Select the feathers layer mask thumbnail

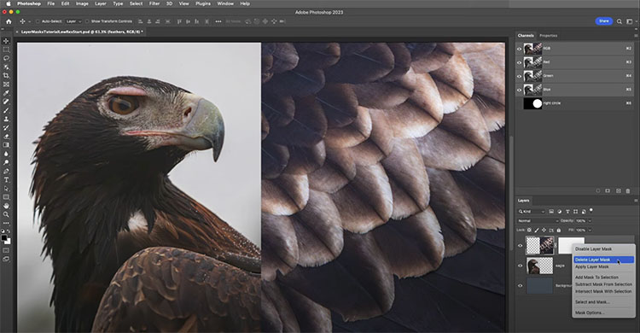pyautogui.click(x=571, y=246)
